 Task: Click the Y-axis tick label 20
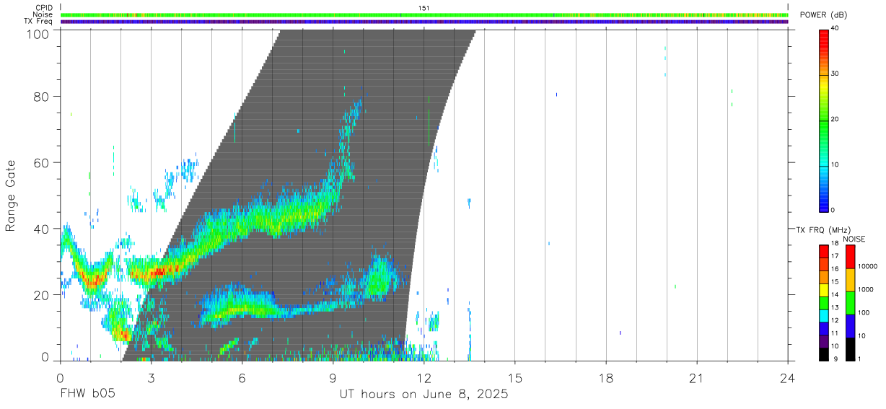click(x=42, y=295)
